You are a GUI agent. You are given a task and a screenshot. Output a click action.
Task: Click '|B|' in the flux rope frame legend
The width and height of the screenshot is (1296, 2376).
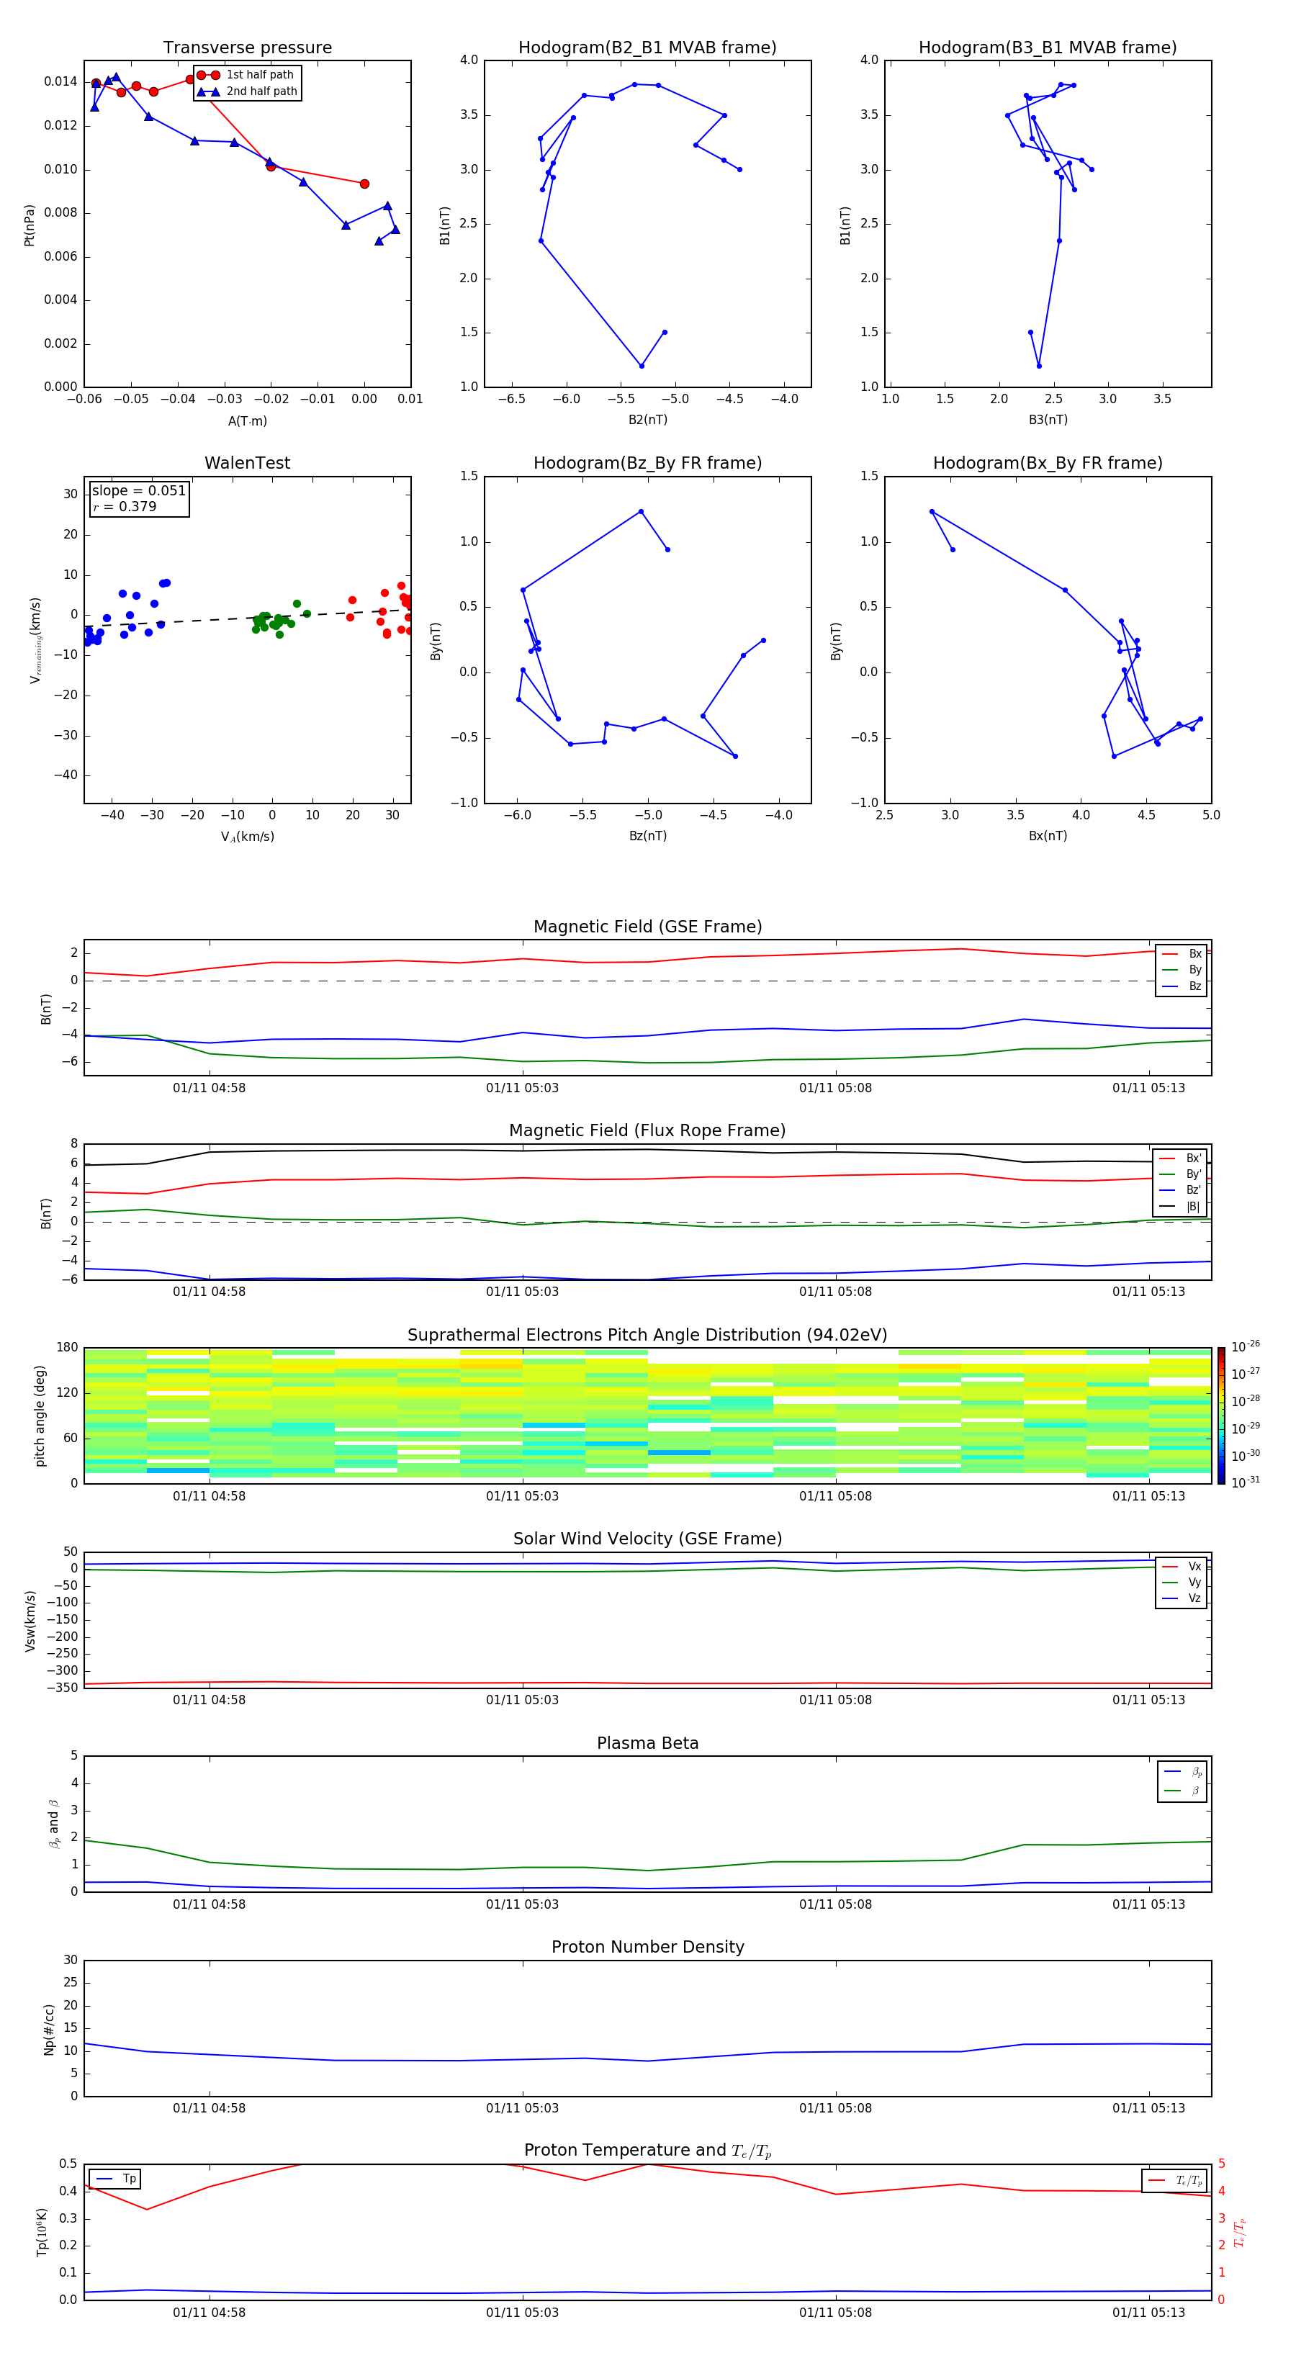click(1193, 1207)
